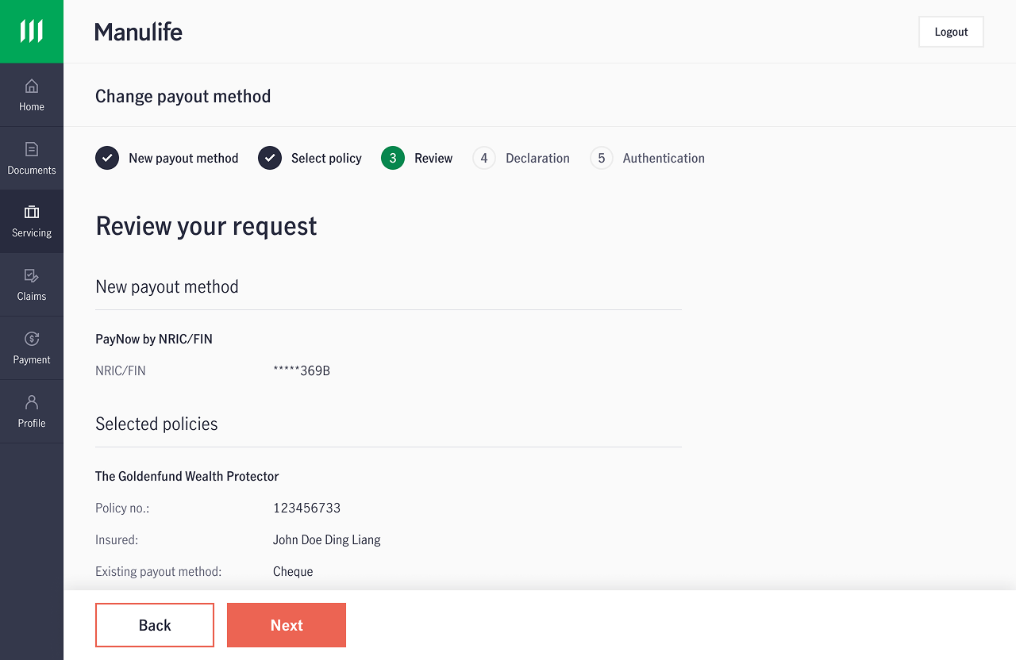Click policy number 123456733
The width and height of the screenshot is (1016, 660).
point(307,508)
